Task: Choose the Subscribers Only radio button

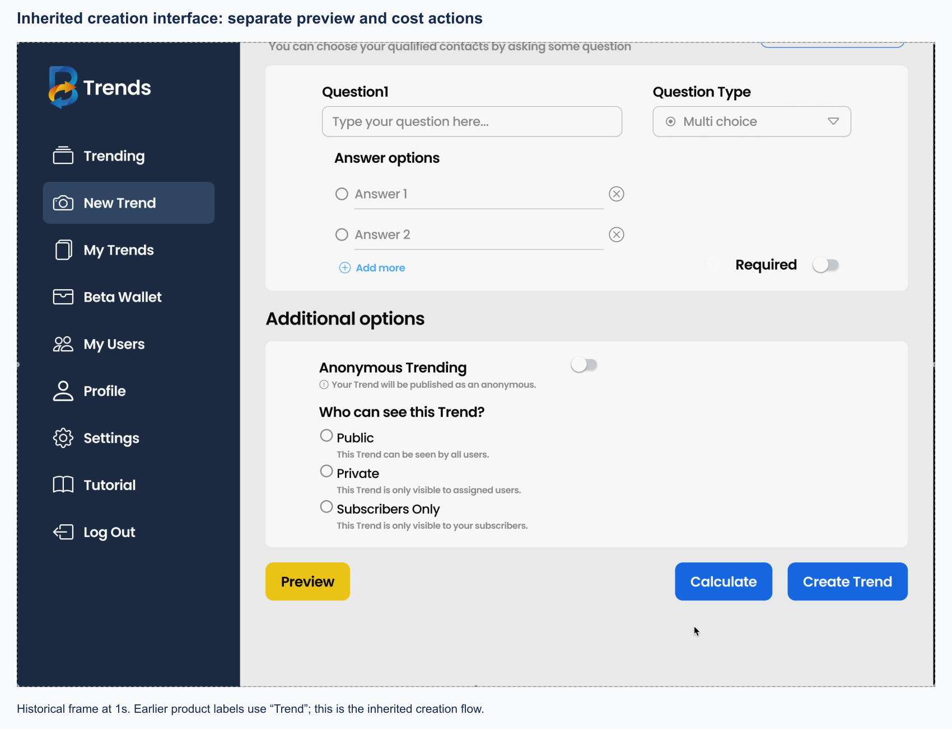Action: [x=326, y=506]
